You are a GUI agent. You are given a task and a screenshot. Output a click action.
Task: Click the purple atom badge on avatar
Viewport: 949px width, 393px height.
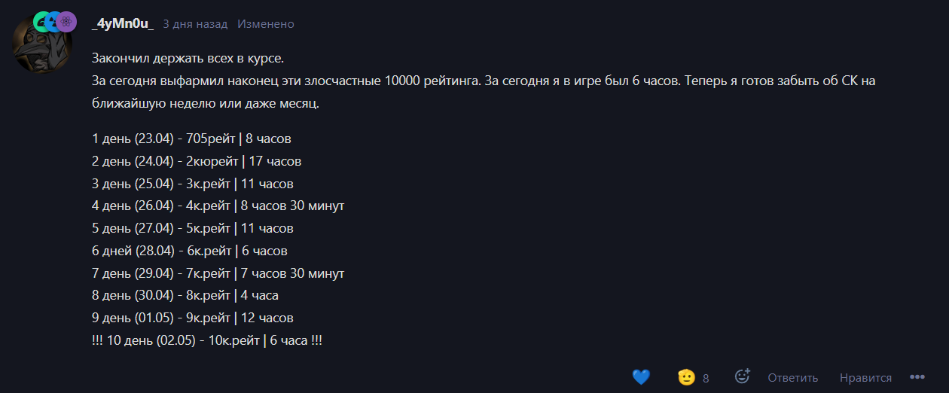click(67, 22)
